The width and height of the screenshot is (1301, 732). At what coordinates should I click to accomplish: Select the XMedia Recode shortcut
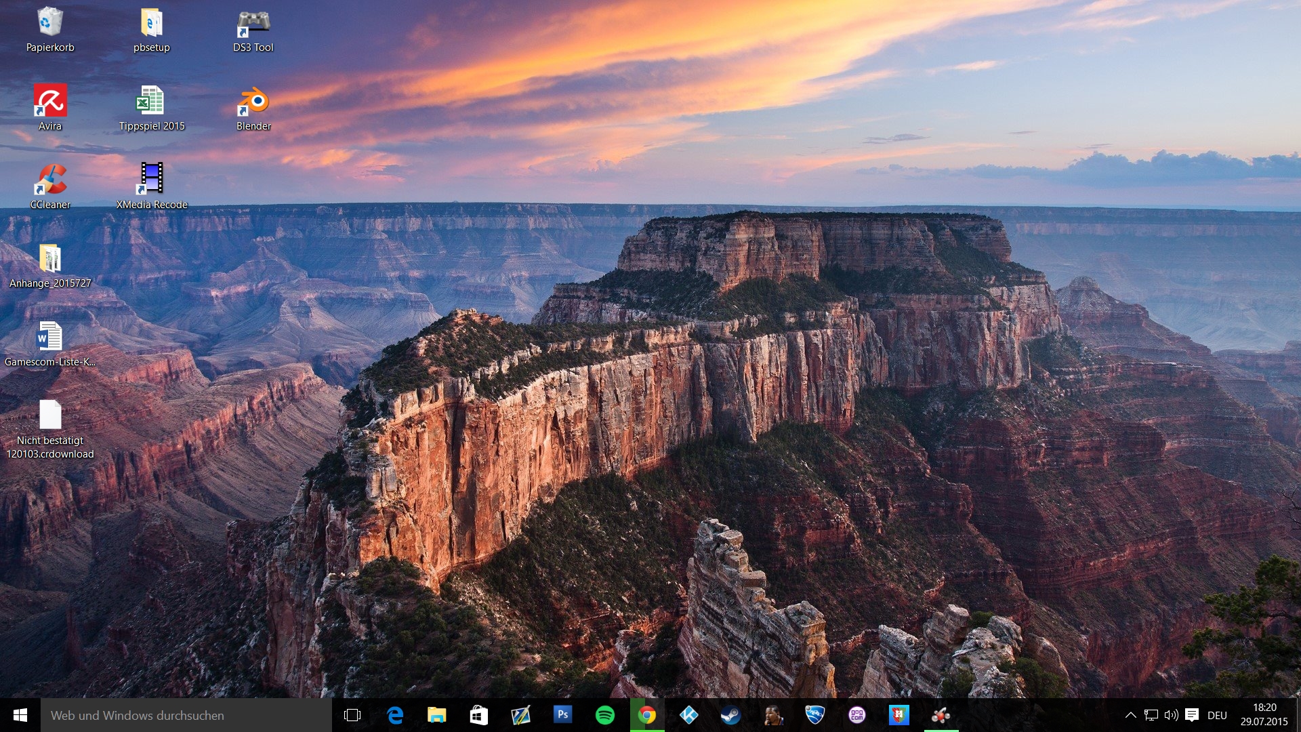point(152,180)
